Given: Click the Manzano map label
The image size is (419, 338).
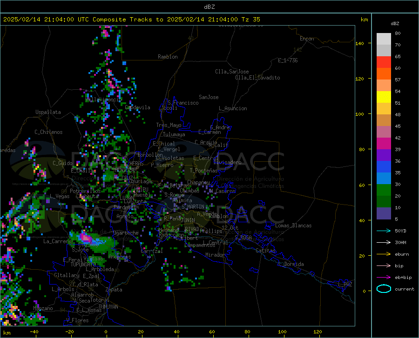Looking at the screenshot, I should click(x=43, y=308).
